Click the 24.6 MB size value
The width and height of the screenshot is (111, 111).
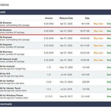coord(85,75)
